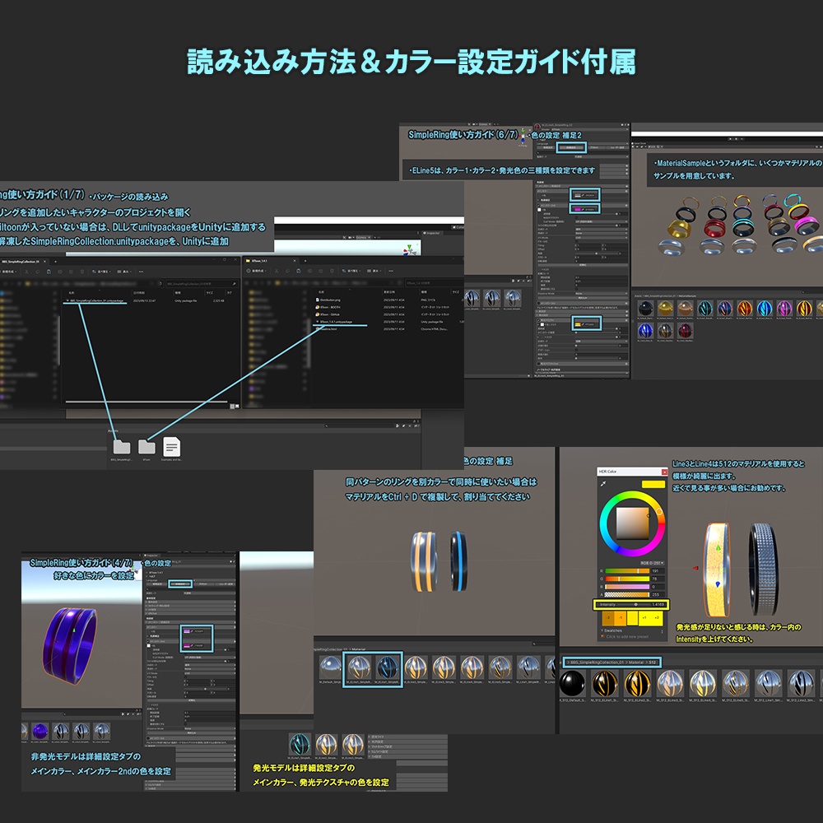Check the box beside the magenta color field
This screenshot has width=823, height=823.
point(148,645)
